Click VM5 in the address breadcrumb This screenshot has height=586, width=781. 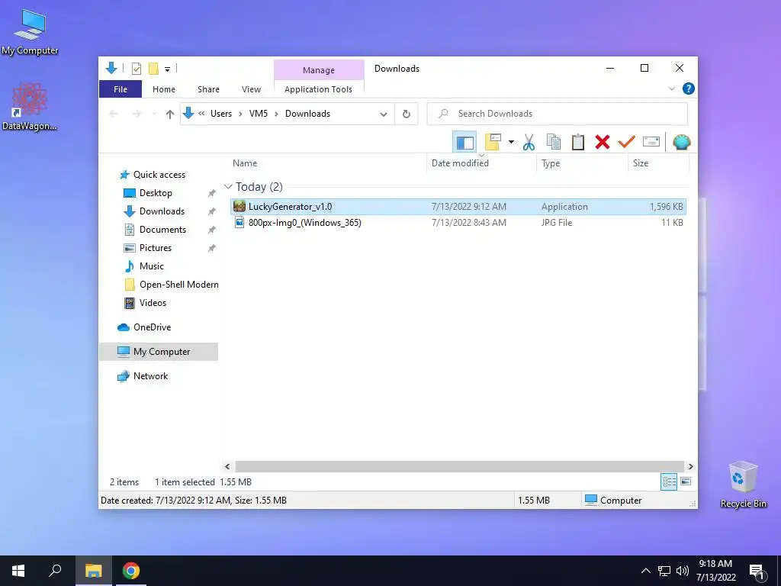tap(259, 114)
